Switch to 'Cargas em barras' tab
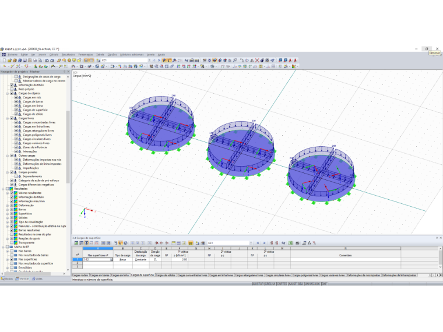Screen dimensions: 443x332 coord(100,275)
